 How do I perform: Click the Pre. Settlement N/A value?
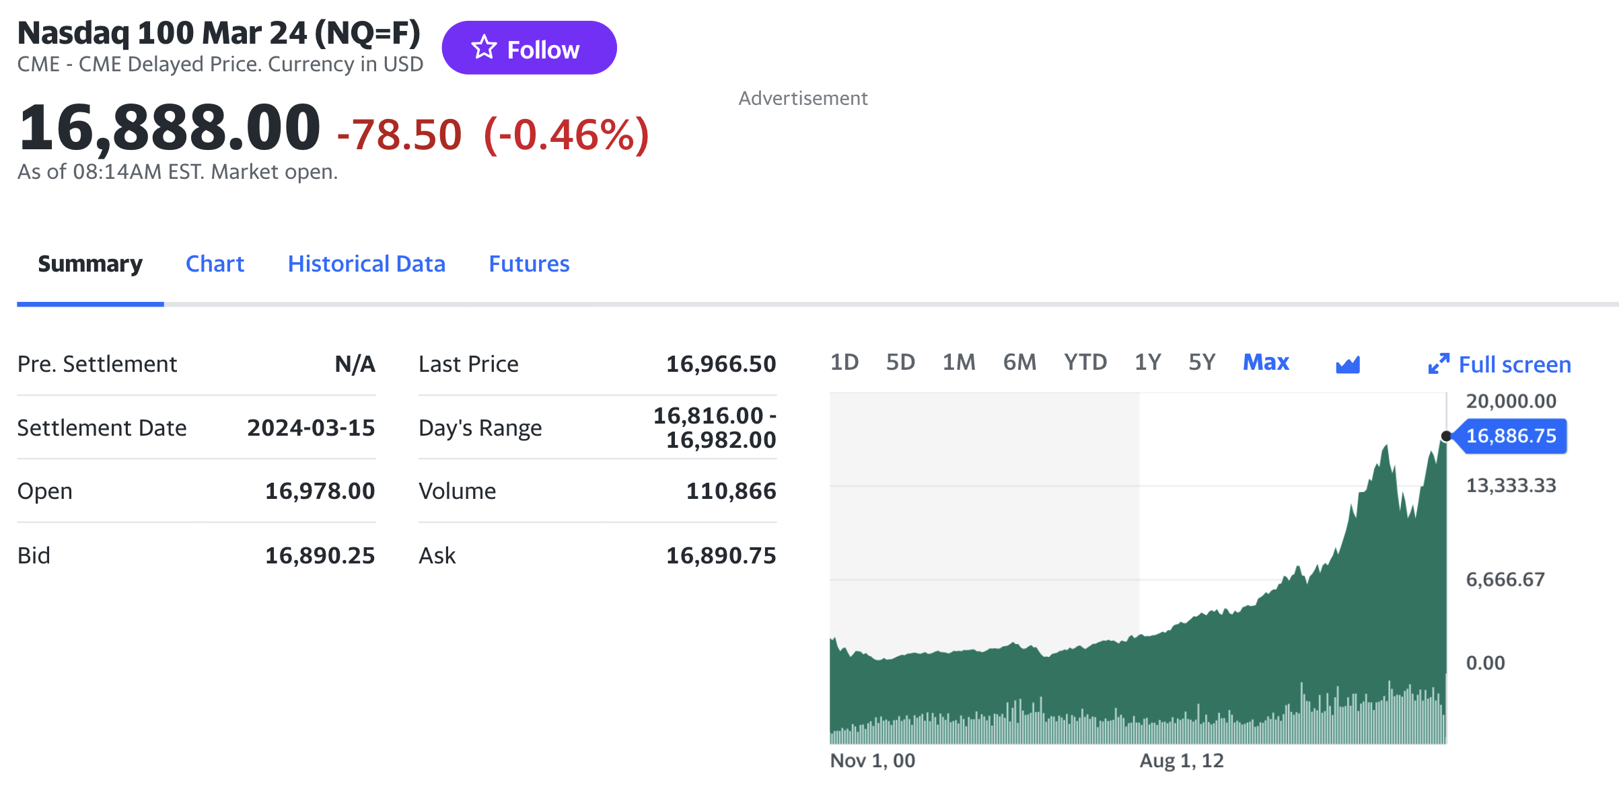point(355,364)
